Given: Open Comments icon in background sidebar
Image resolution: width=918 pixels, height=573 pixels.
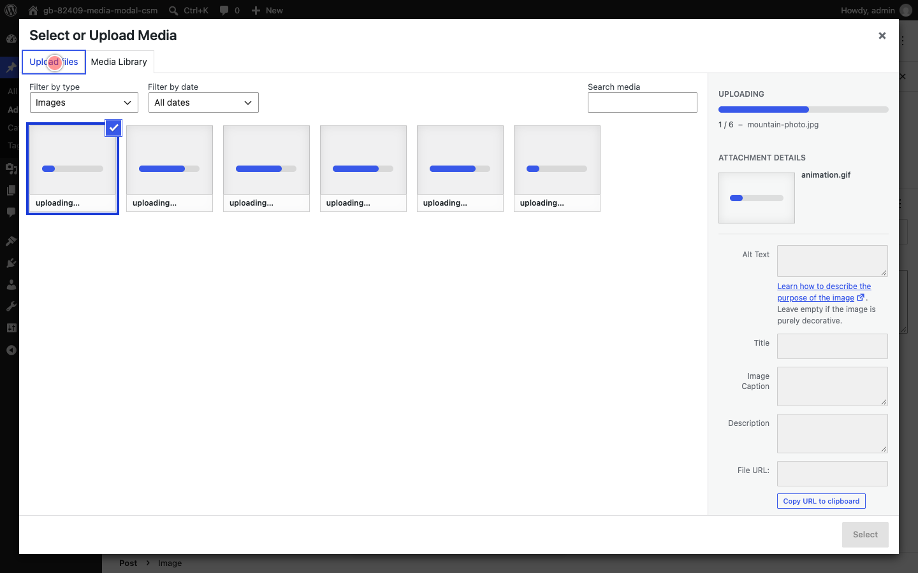Looking at the screenshot, I should [x=11, y=212].
